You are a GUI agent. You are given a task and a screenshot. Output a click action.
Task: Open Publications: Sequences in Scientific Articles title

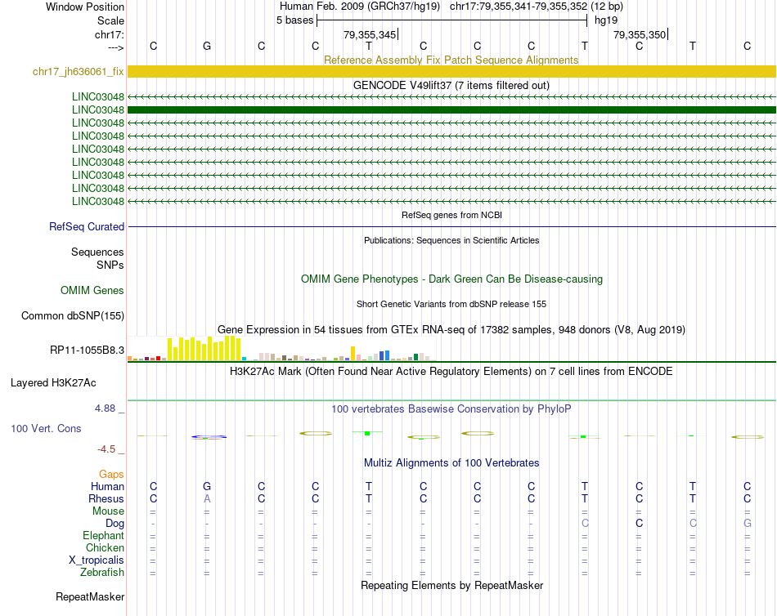coord(451,240)
